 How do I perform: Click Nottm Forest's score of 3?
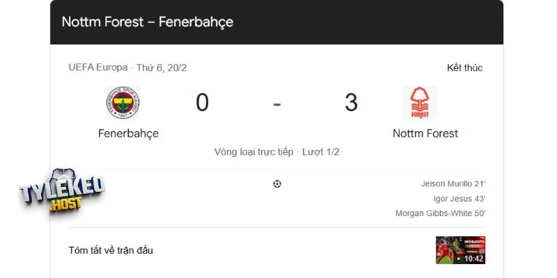pos(351,103)
